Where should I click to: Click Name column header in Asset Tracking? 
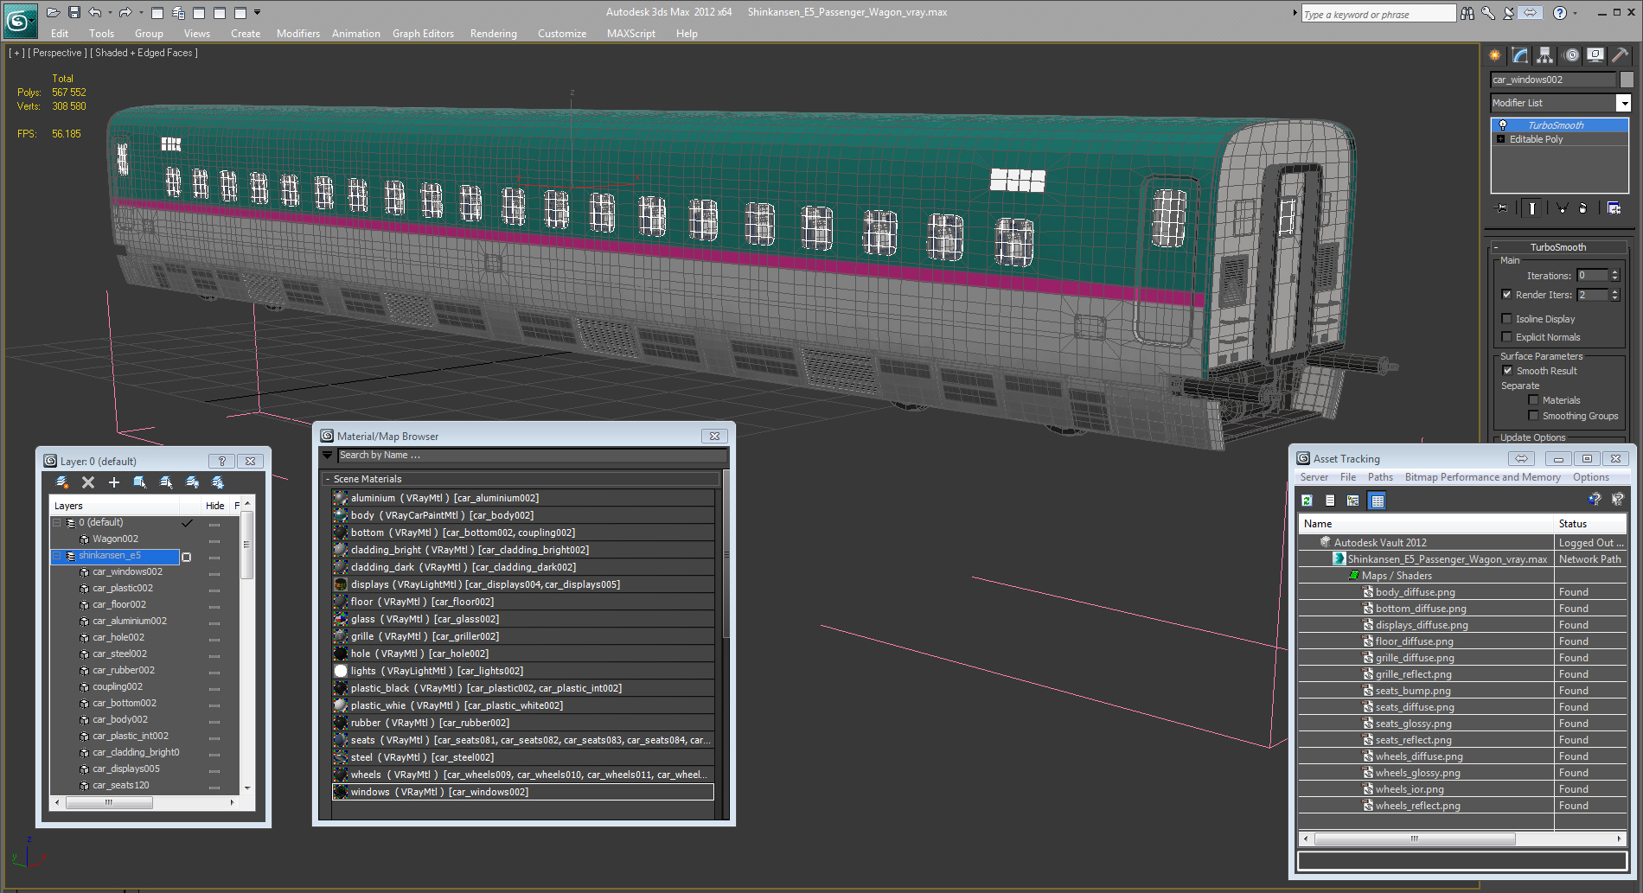pyautogui.click(x=1426, y=524)
